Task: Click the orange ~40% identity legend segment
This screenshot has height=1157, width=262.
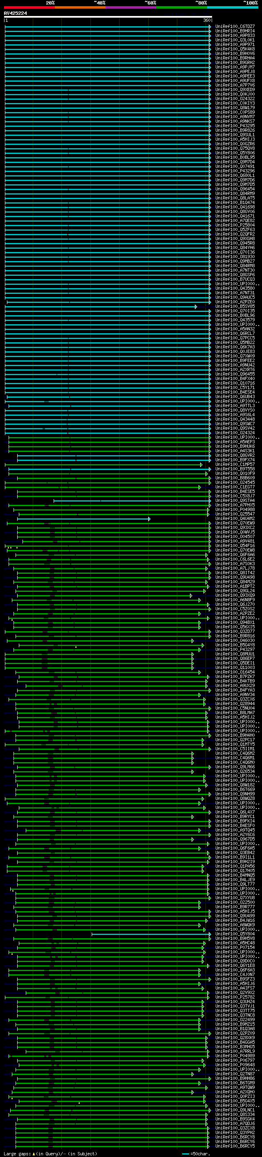Action: (80, 7)
